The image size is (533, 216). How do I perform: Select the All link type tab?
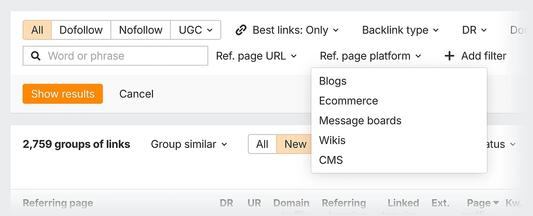click(x=37, y=30)
